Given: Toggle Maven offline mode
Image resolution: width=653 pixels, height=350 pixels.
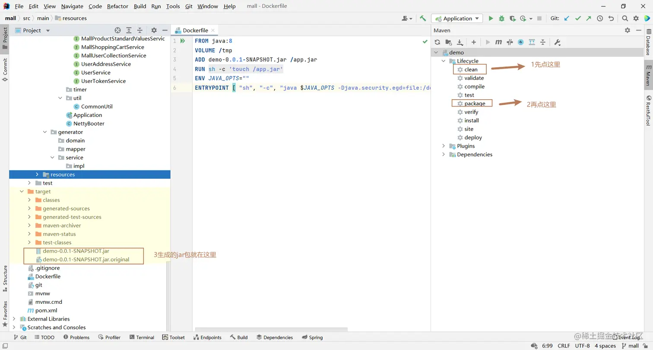Looking at the screenshot, I should (x=510, y=42).
